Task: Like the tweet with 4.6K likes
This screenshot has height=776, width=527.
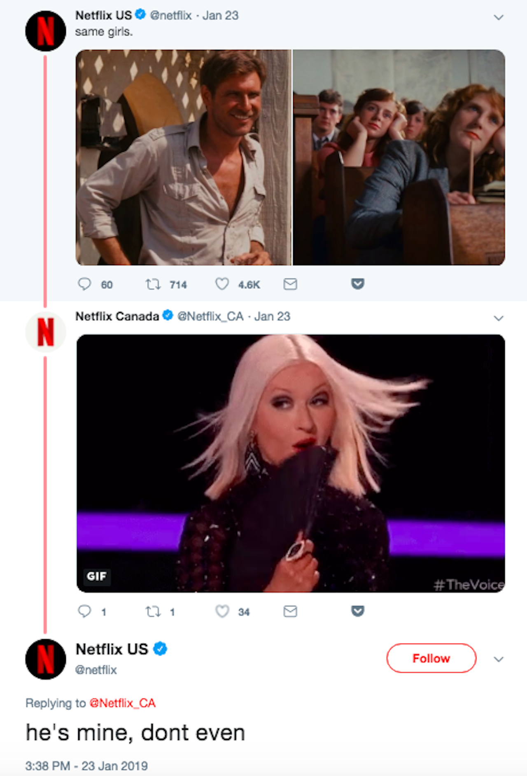Action: pos(222,284)
